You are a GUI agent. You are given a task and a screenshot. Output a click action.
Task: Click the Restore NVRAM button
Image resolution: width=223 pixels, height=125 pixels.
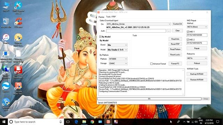(197, 80)
